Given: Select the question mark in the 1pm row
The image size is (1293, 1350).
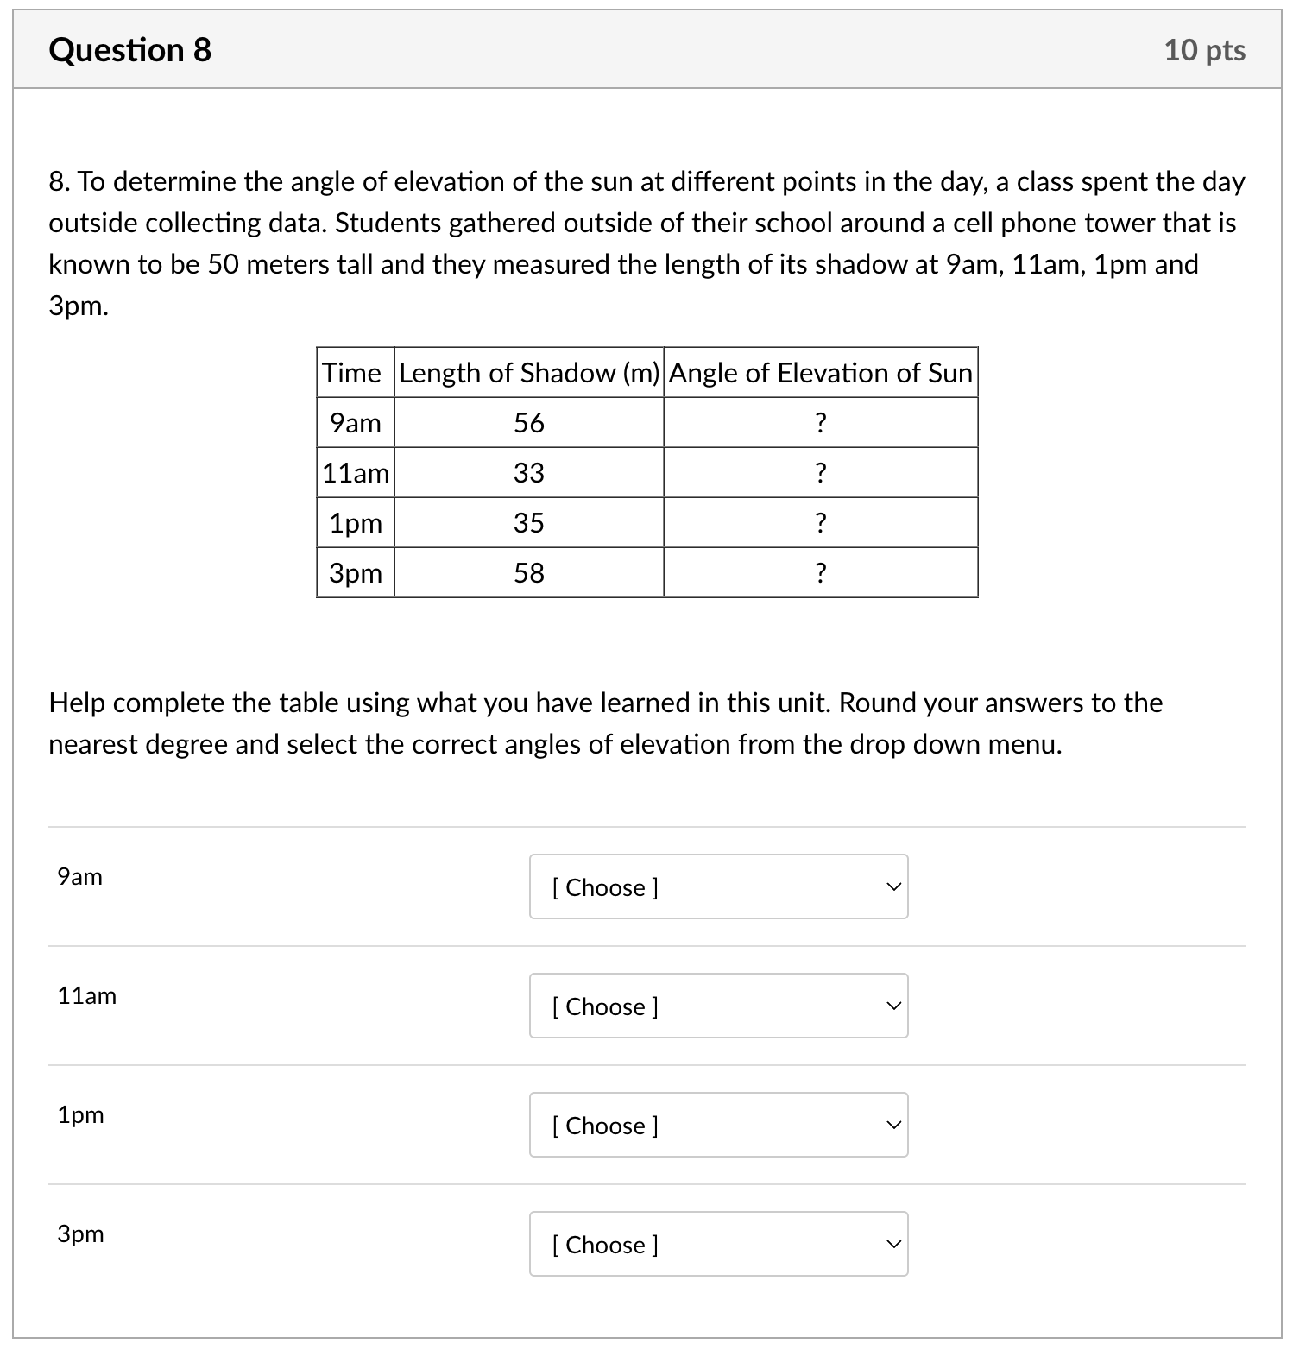Looking at the screenshot, I should click(819, 523).
